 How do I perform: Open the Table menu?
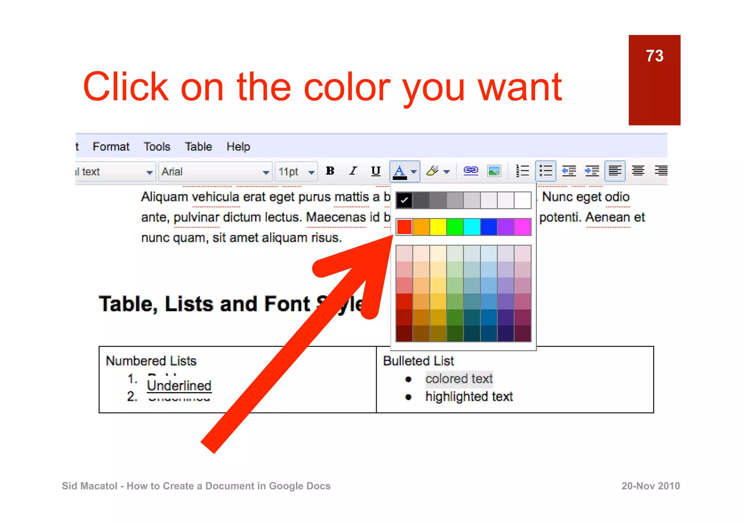(198, 147)
